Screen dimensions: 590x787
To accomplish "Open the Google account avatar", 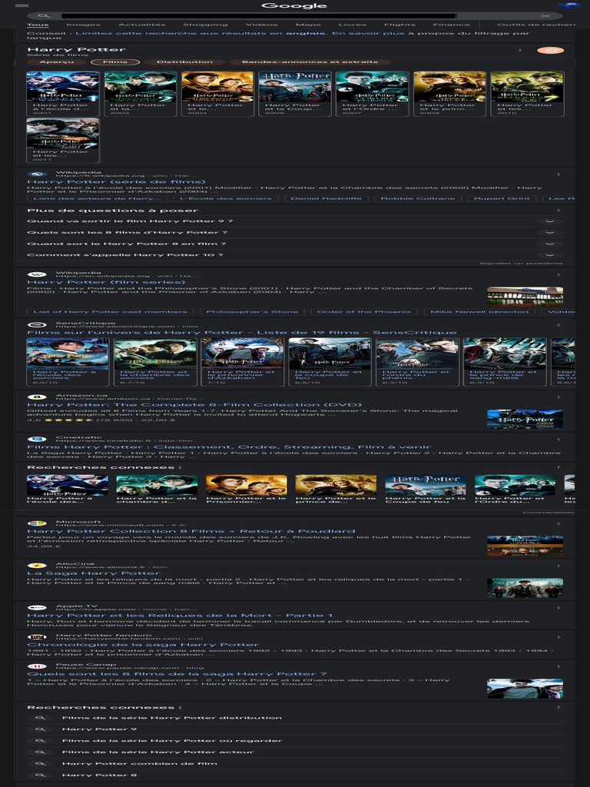I will pyautogui.click(x=568, y=6).
